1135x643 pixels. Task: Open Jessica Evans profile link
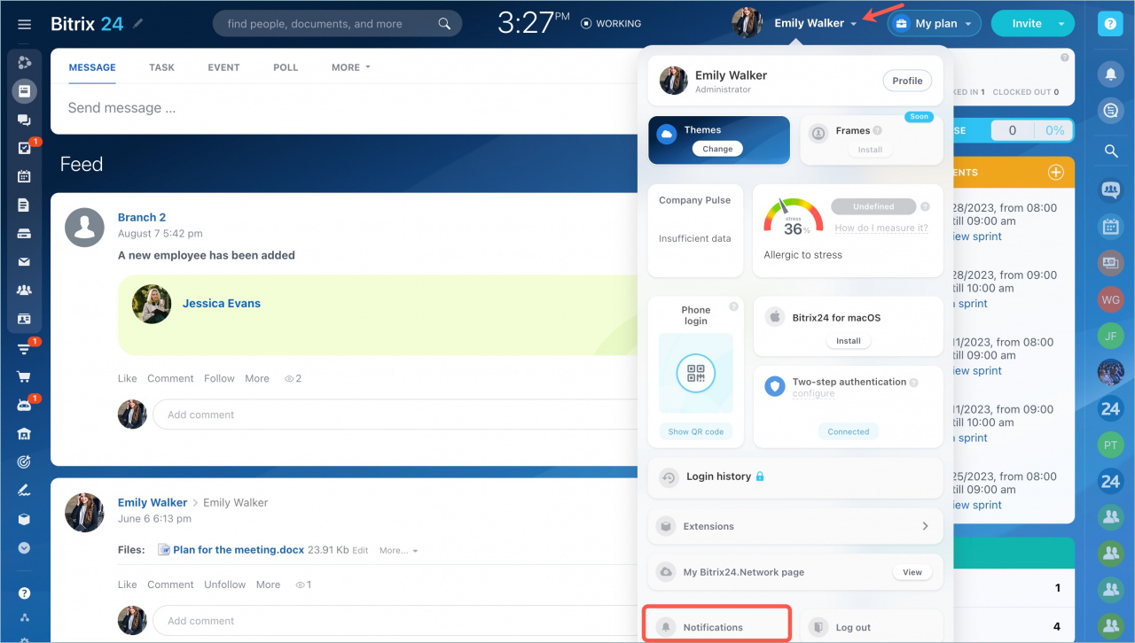point(222,304)
